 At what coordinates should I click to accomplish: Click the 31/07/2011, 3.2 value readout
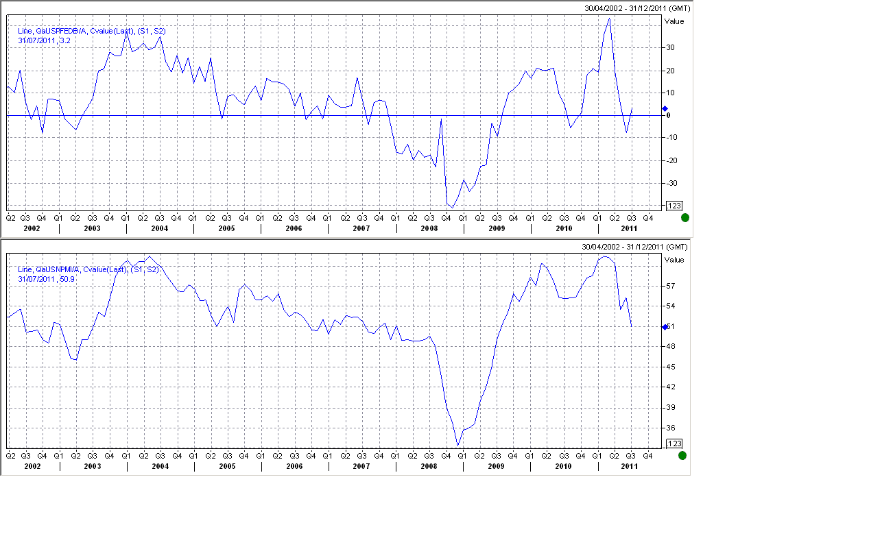point(44,40)
